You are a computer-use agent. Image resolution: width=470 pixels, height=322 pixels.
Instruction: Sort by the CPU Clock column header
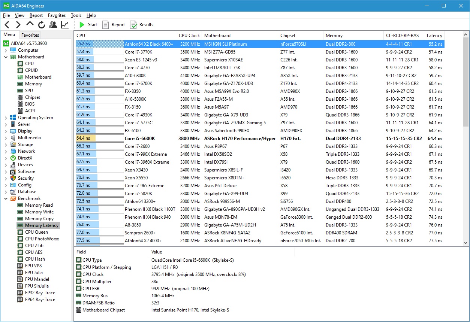[x=189, y=36]
